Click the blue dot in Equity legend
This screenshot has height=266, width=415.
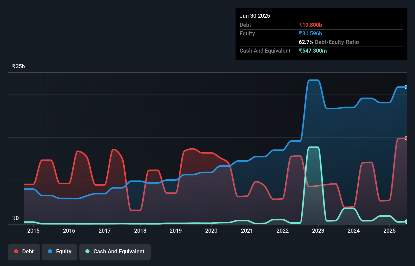tap(50, 251)
